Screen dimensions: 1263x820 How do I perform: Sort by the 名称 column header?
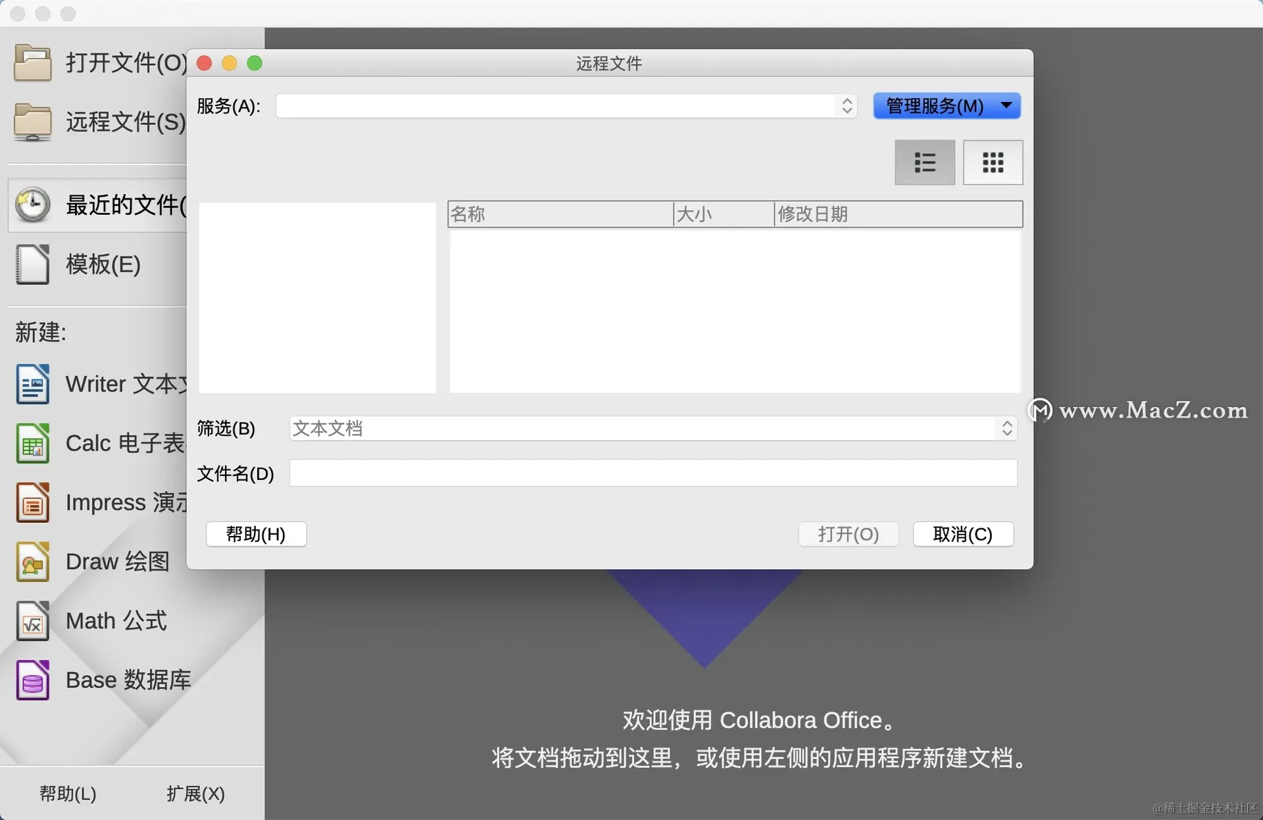[559, 214]
